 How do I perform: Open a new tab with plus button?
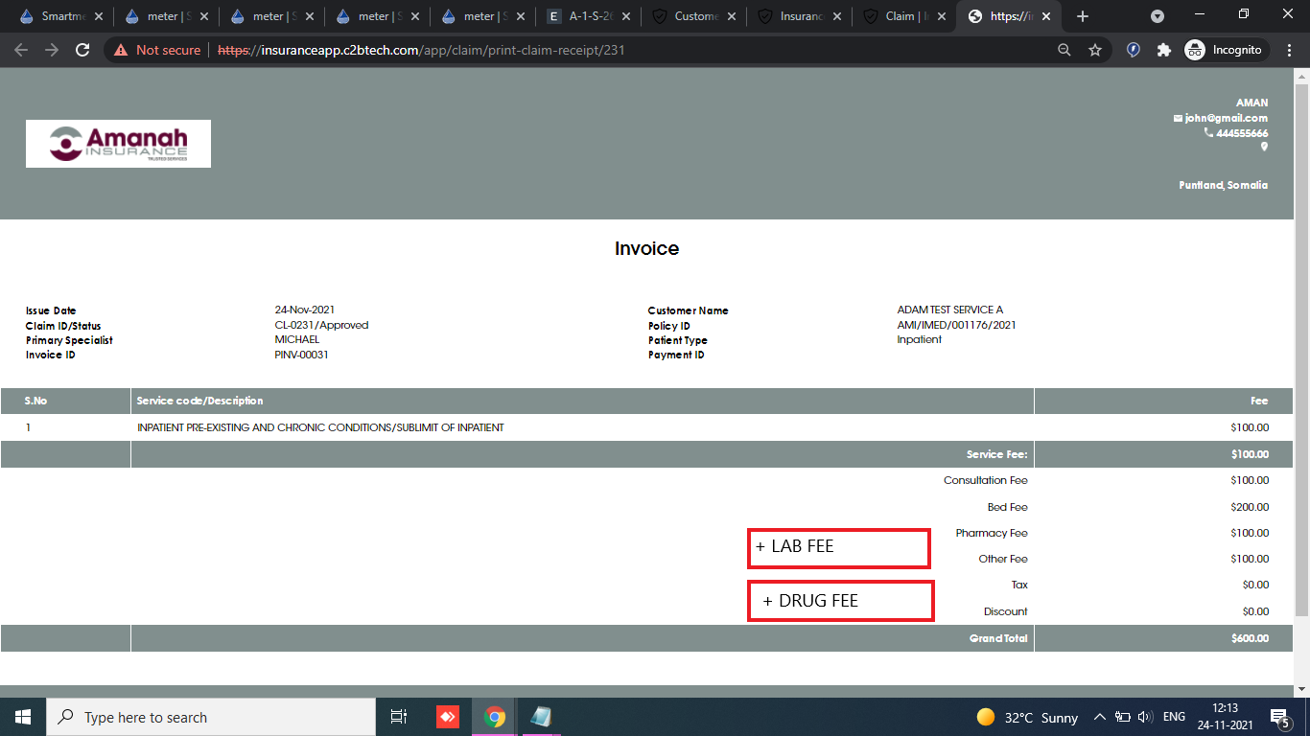(x=1083, y=16)
